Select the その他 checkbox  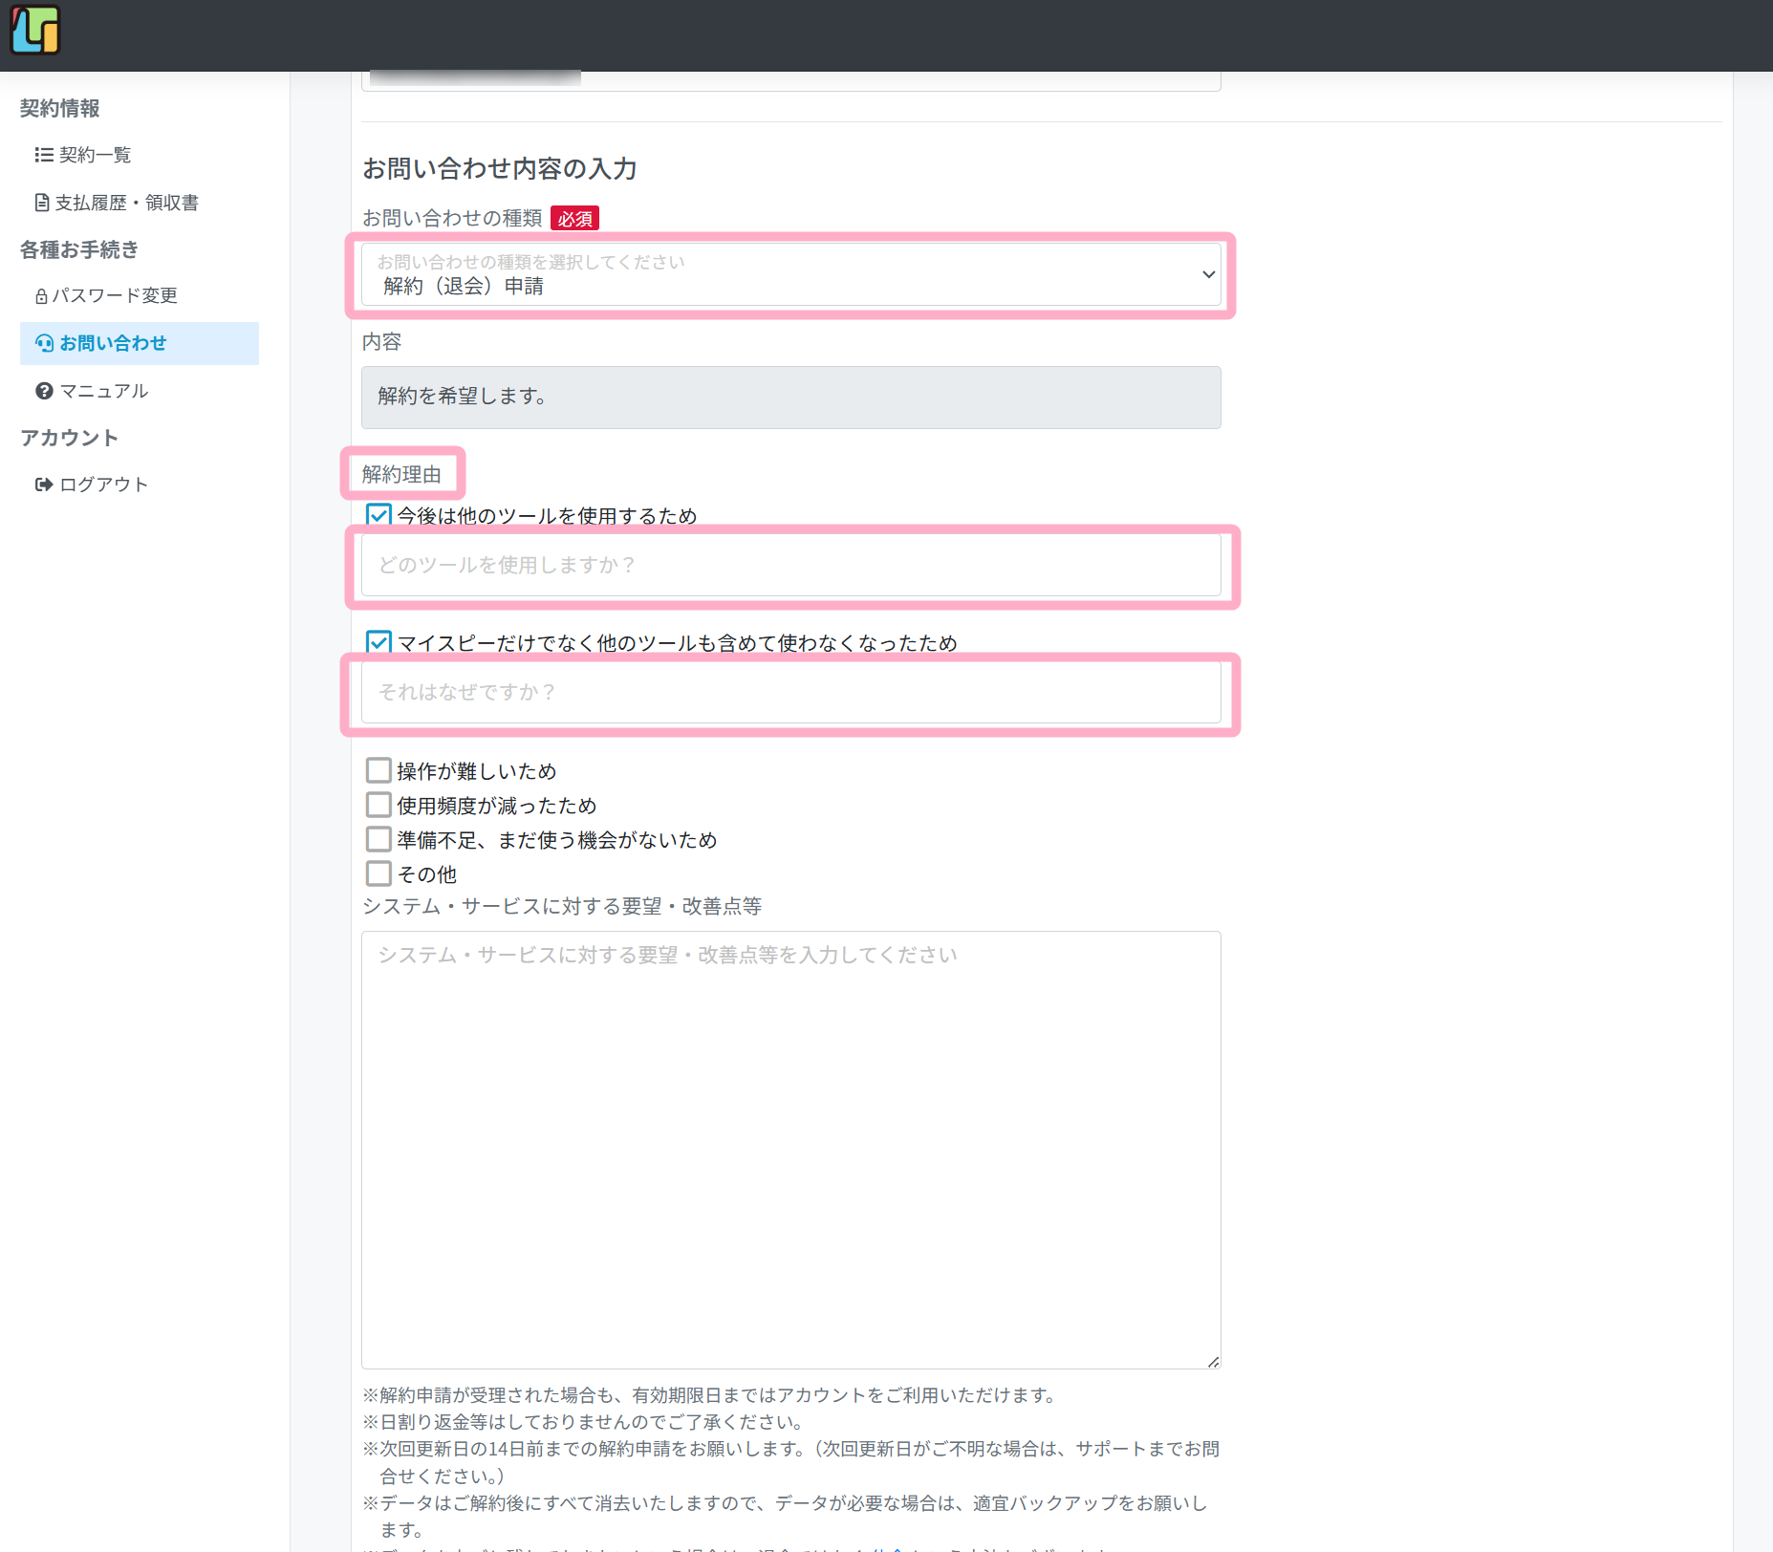point(378,873)
